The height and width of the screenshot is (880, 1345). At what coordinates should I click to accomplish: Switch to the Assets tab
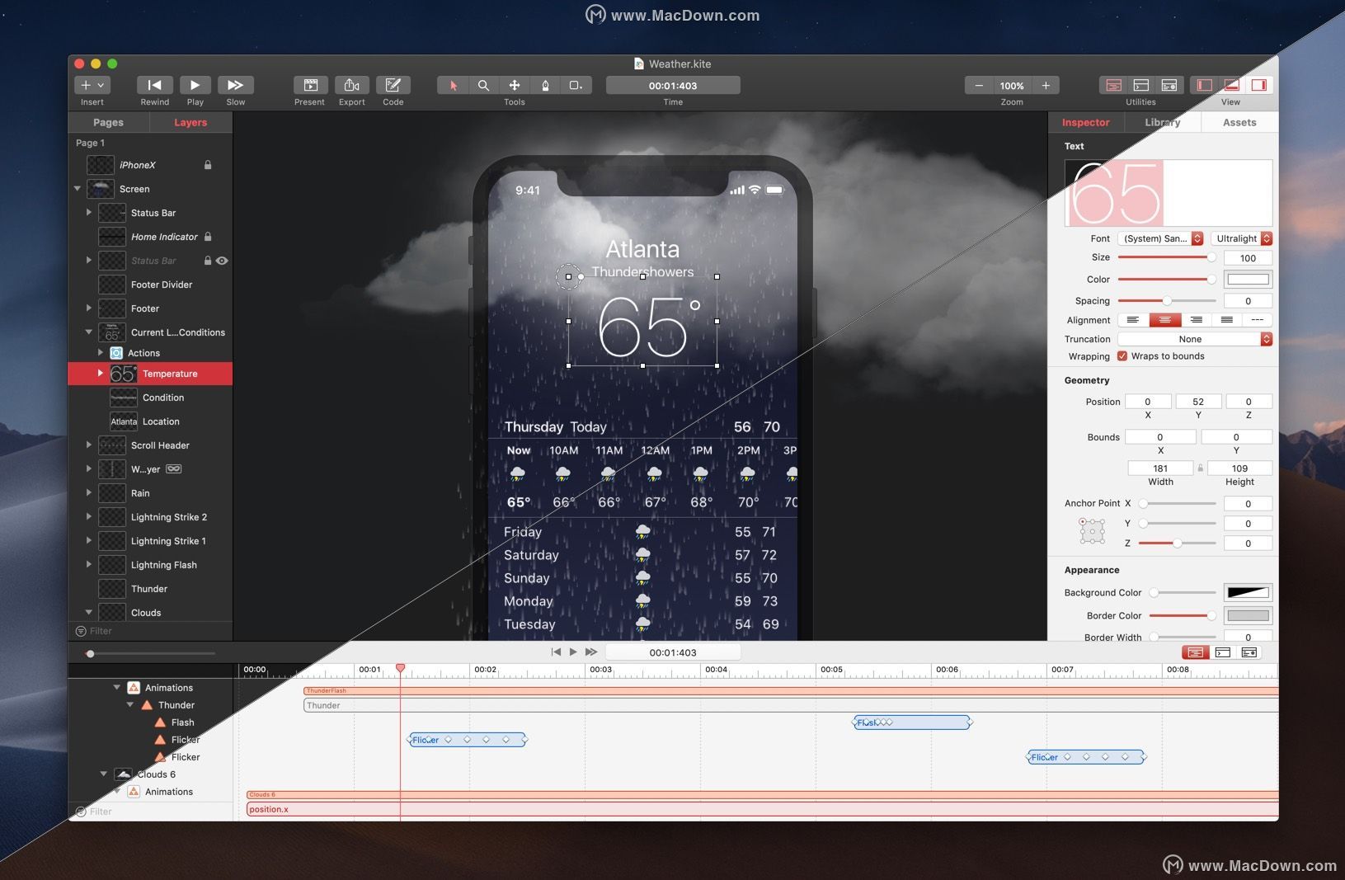tap(1239, 122)
